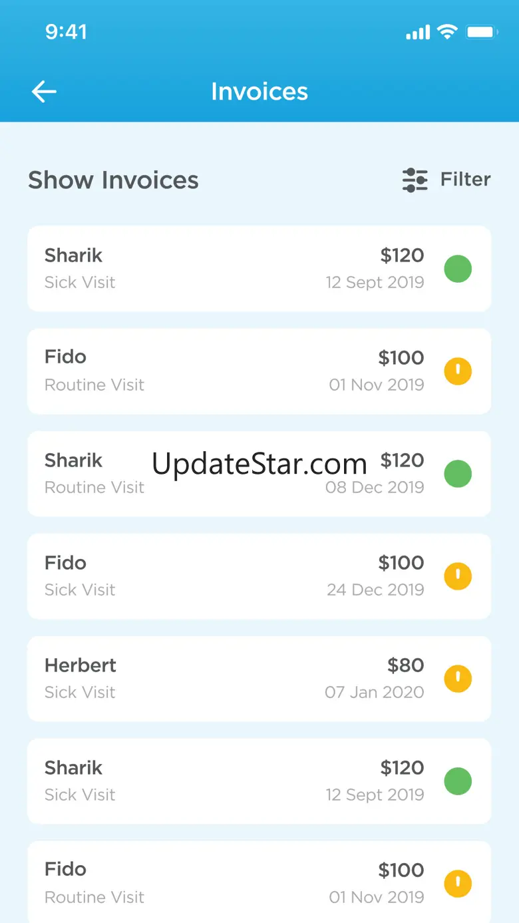This screenshot has width=519, height=923.
Task: Tap the 9:41 clock in status bar
Action: click(x=66, y=32)
